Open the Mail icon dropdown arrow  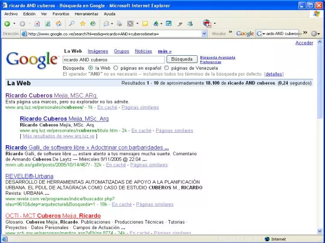coord(112,23)
